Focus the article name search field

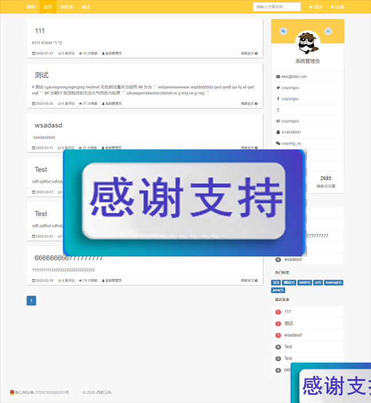click(277, 7)
